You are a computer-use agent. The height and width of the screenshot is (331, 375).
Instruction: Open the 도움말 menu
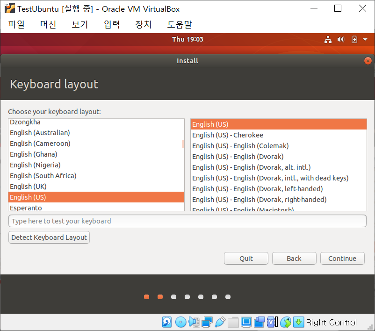point(180,24)
